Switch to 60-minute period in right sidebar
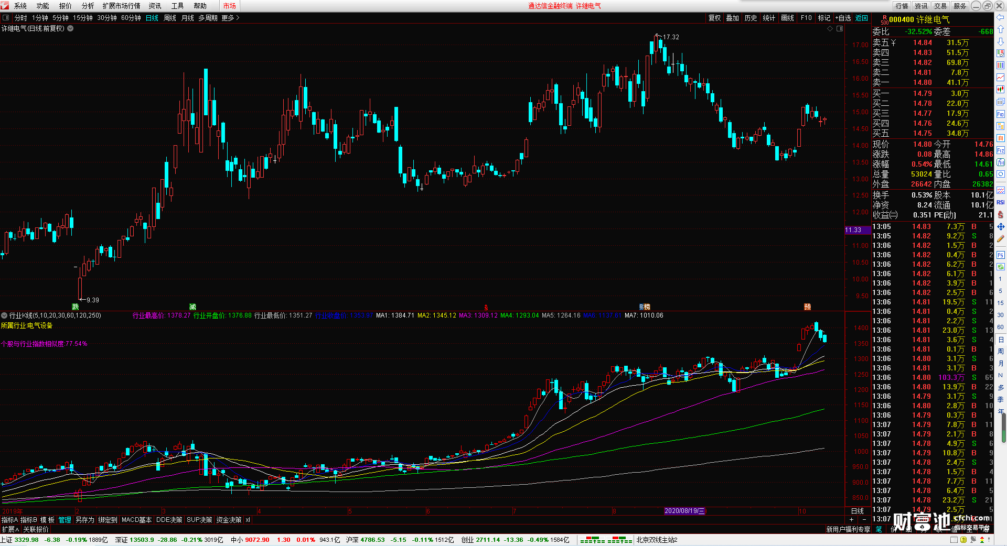 [x=1000, y=327]
